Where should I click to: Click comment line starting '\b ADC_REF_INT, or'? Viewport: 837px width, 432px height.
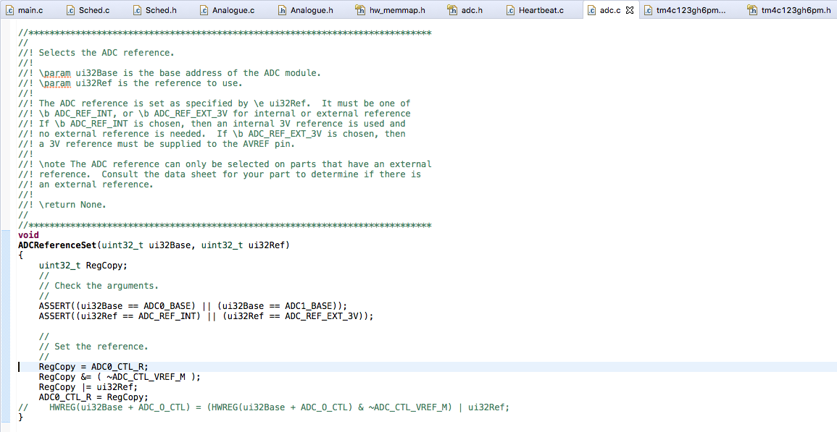tap(214, 114)
